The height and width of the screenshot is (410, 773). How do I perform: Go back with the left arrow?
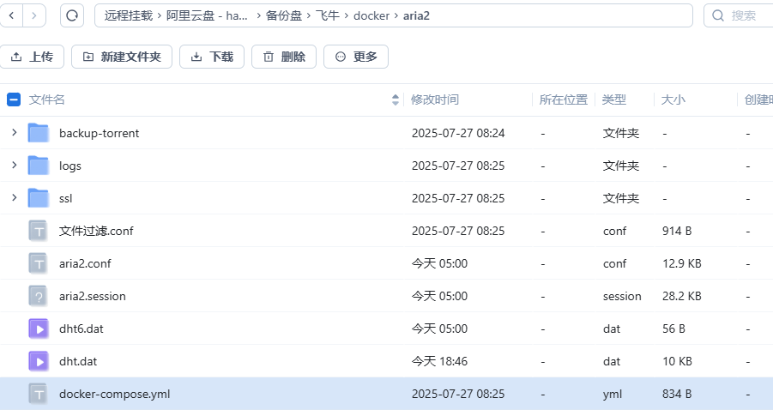12,15
